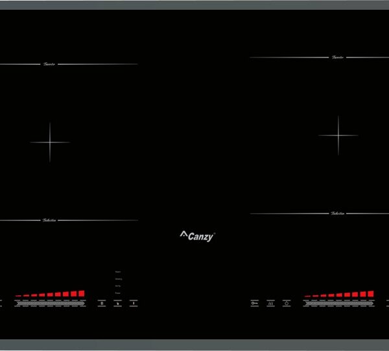Screen dimensions: 389x351
Task: Tap the rightmost key of left trio
Action: coord(133,302)
